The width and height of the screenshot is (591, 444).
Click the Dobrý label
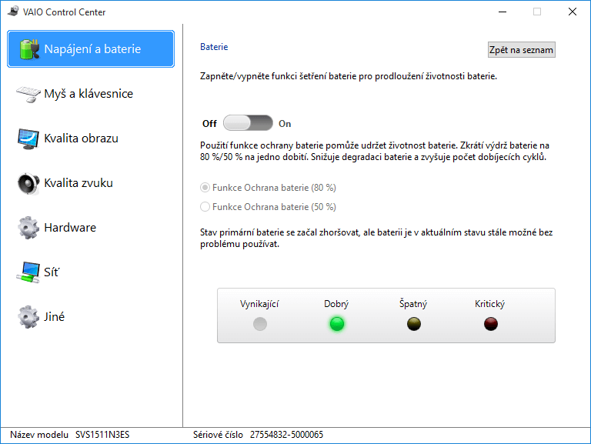[x=336, y=304]
